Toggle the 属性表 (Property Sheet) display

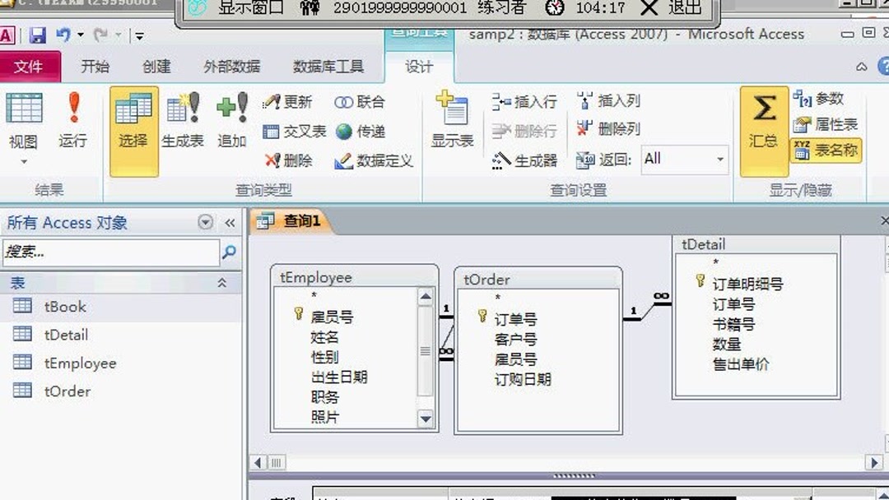point(824,126)
